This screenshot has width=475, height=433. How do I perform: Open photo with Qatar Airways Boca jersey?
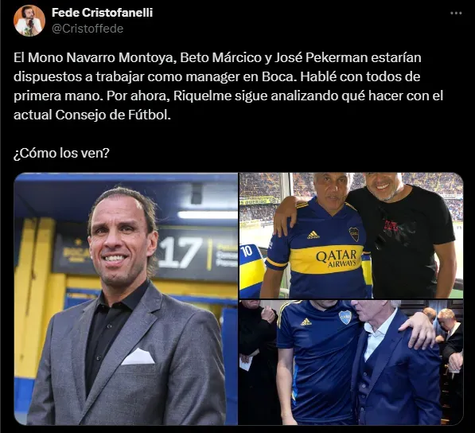pos(352,236)
